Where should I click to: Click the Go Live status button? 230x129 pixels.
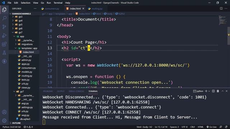pos(212,127)
